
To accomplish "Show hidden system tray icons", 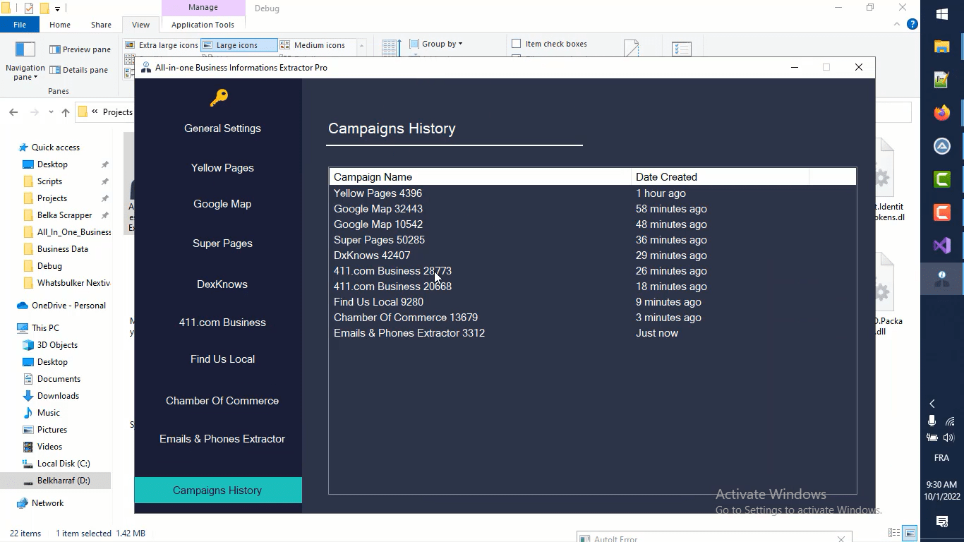I will point(932,404).
